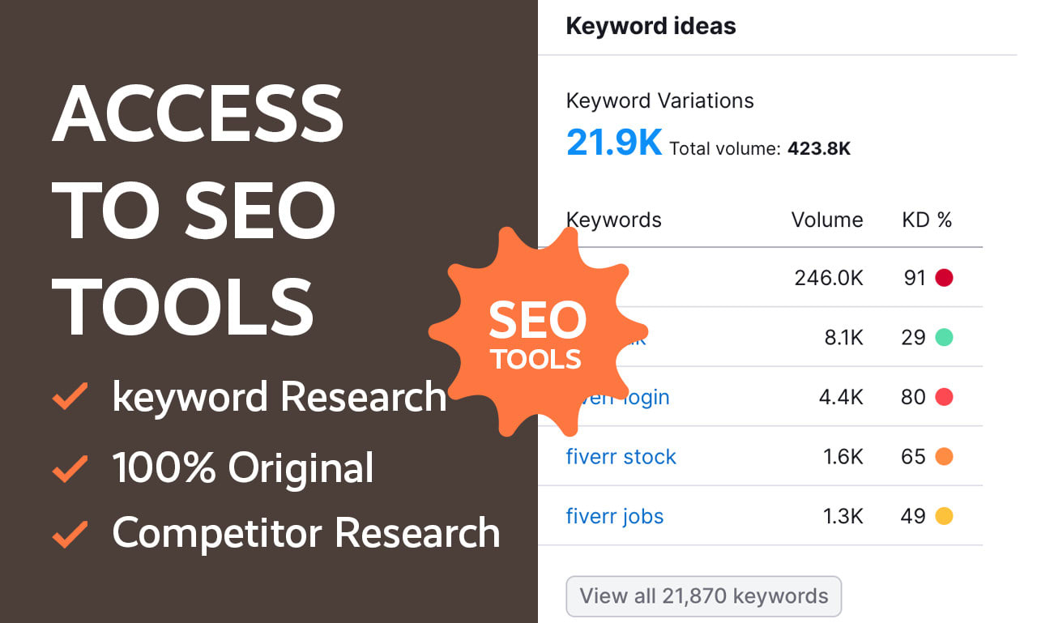Open the fiverr jobs keyword link
Image resolution: width=1037 pixels, height=623 pixels.
(614, 516)
